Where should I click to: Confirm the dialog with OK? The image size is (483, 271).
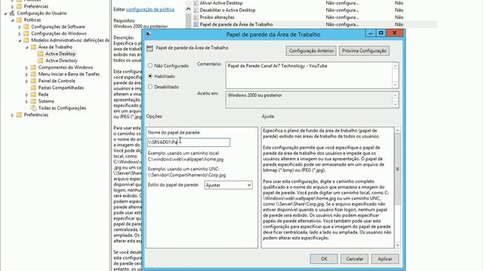coord(324,259)
